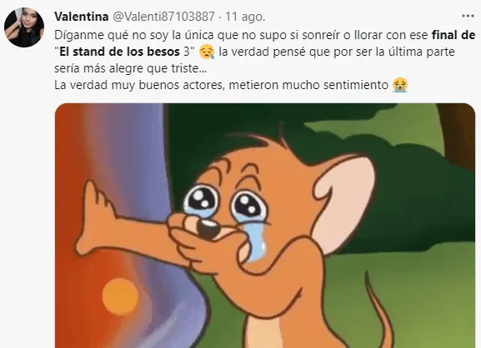This screenshot has width=481, height=348.
Task: Click the handle @Valenti87103887
Action: (164, 17)
